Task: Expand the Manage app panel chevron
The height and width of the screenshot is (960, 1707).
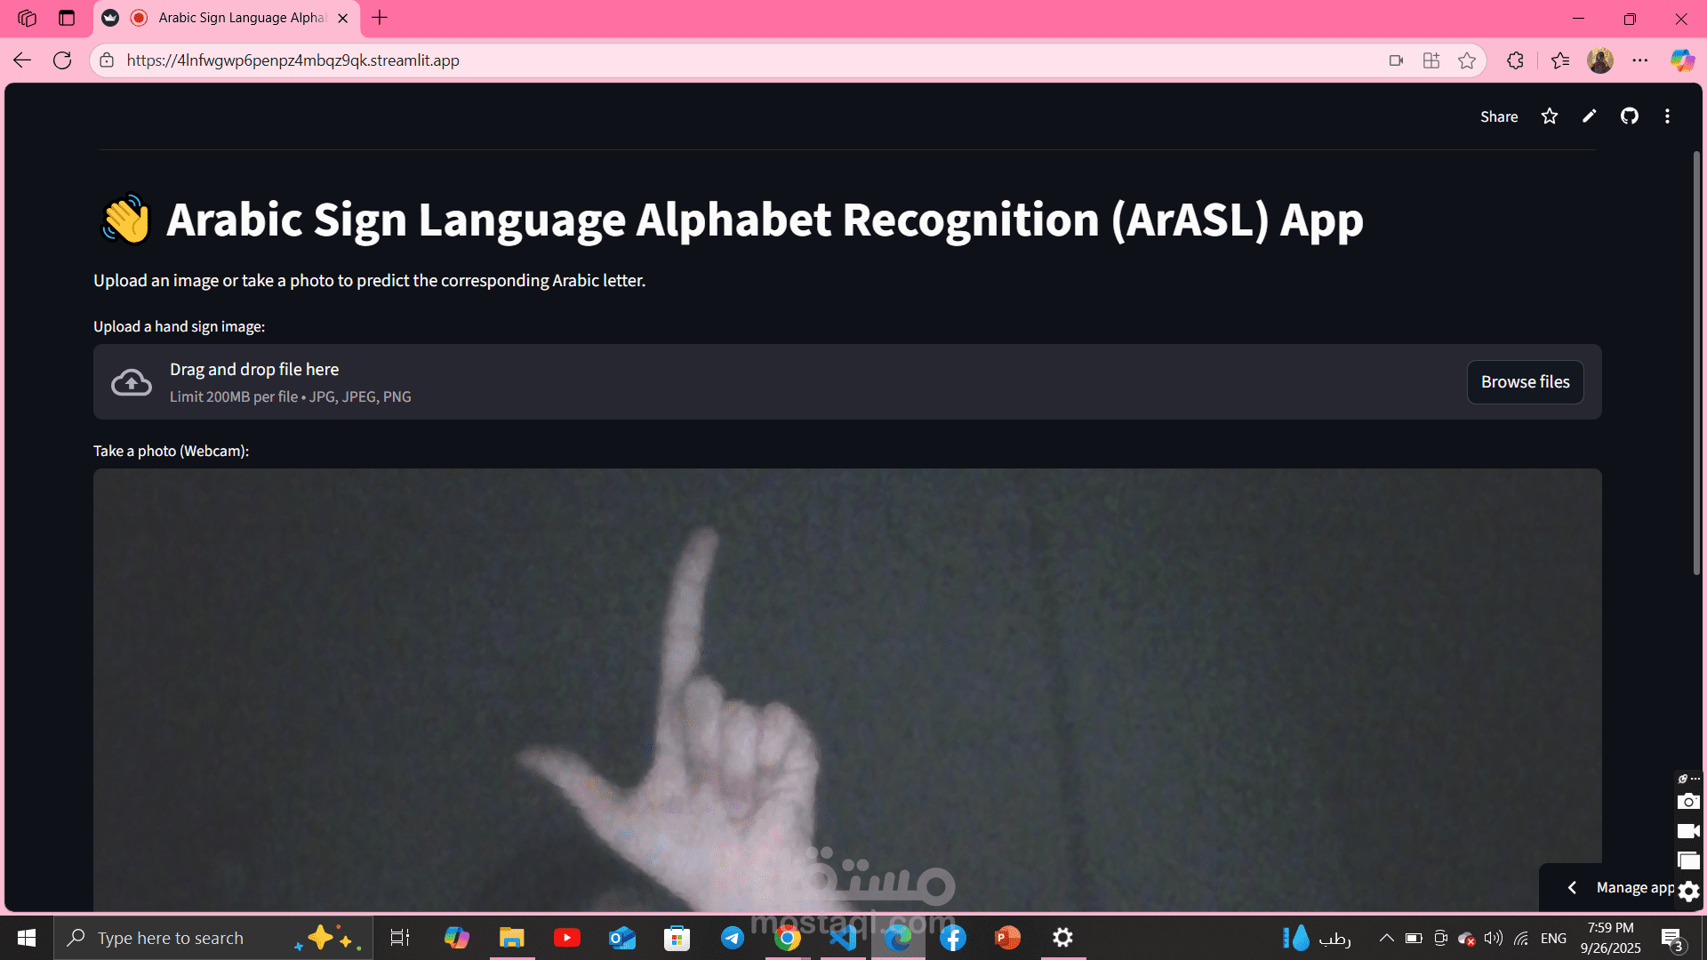Action: coord(1572,888)
